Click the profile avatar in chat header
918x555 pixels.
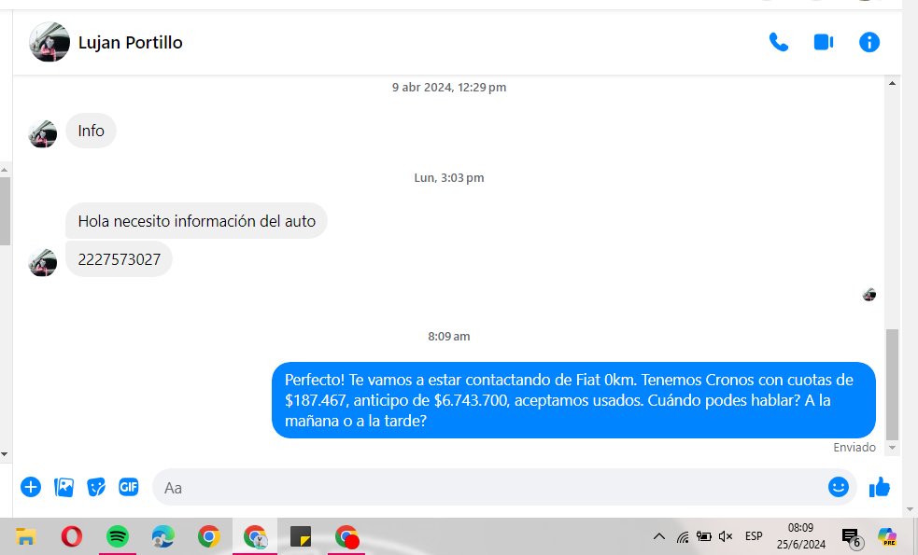(x=49, y=42)
